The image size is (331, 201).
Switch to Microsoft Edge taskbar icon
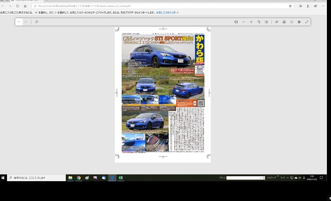[112, 178]
